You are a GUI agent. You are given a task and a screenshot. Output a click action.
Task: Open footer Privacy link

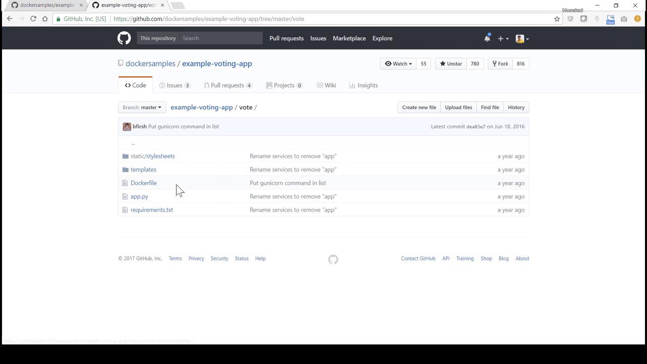[x=196, y=258]
